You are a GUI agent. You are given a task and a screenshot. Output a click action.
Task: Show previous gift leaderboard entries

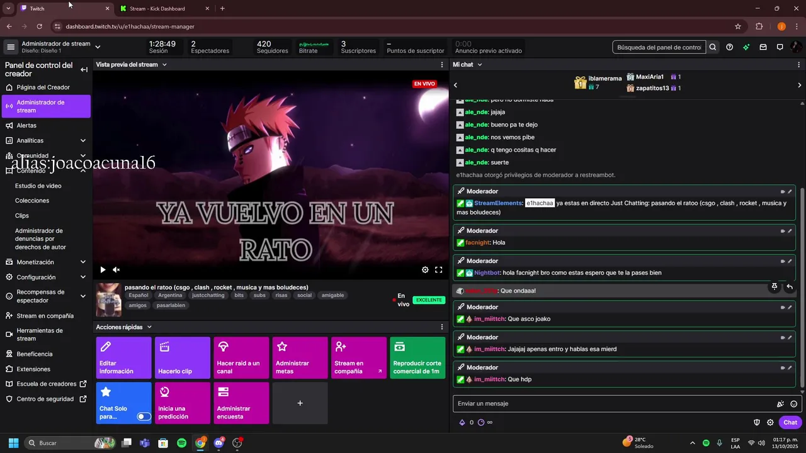tap(455, 85)
